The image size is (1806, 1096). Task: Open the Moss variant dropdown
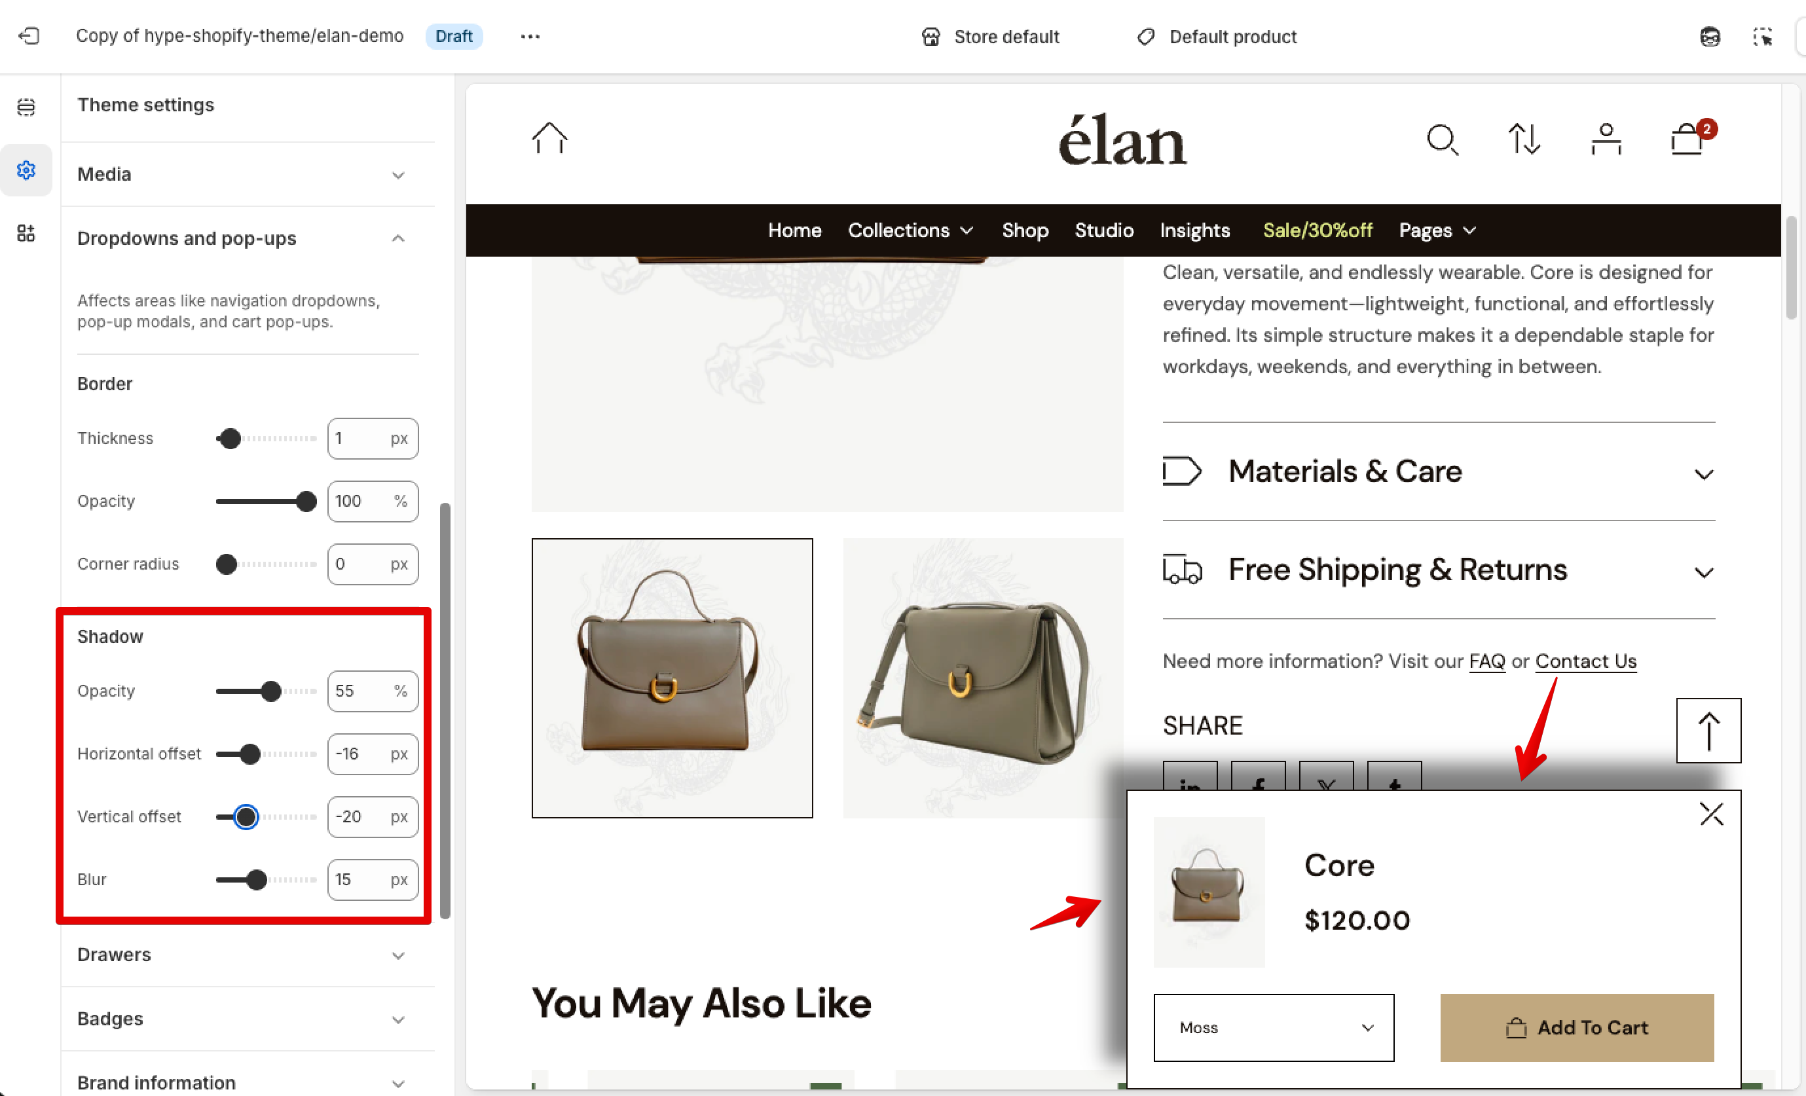tap(1274, 1027)
